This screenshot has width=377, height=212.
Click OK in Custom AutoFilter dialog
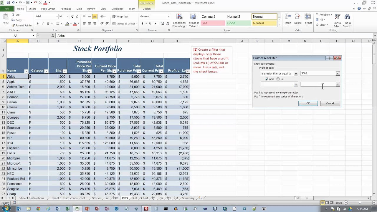tap(308, 103)
